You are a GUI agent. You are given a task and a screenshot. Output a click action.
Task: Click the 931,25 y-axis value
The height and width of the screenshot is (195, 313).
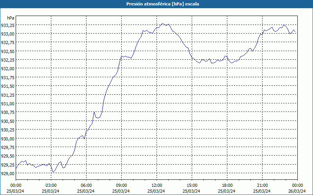7,95
